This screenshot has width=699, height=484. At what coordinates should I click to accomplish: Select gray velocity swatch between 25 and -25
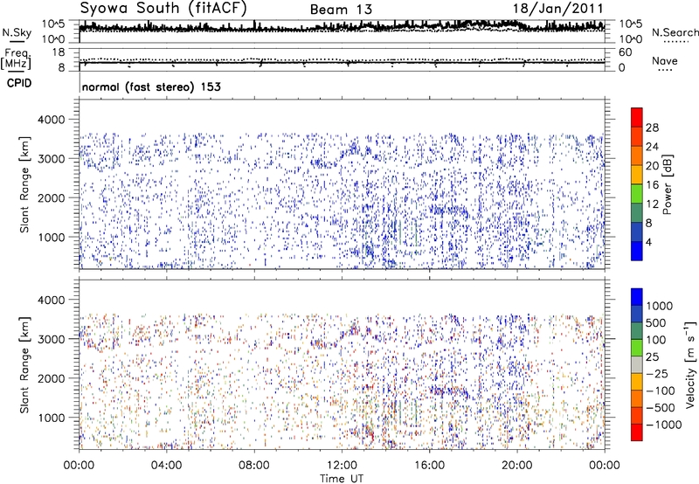(637, 365)
